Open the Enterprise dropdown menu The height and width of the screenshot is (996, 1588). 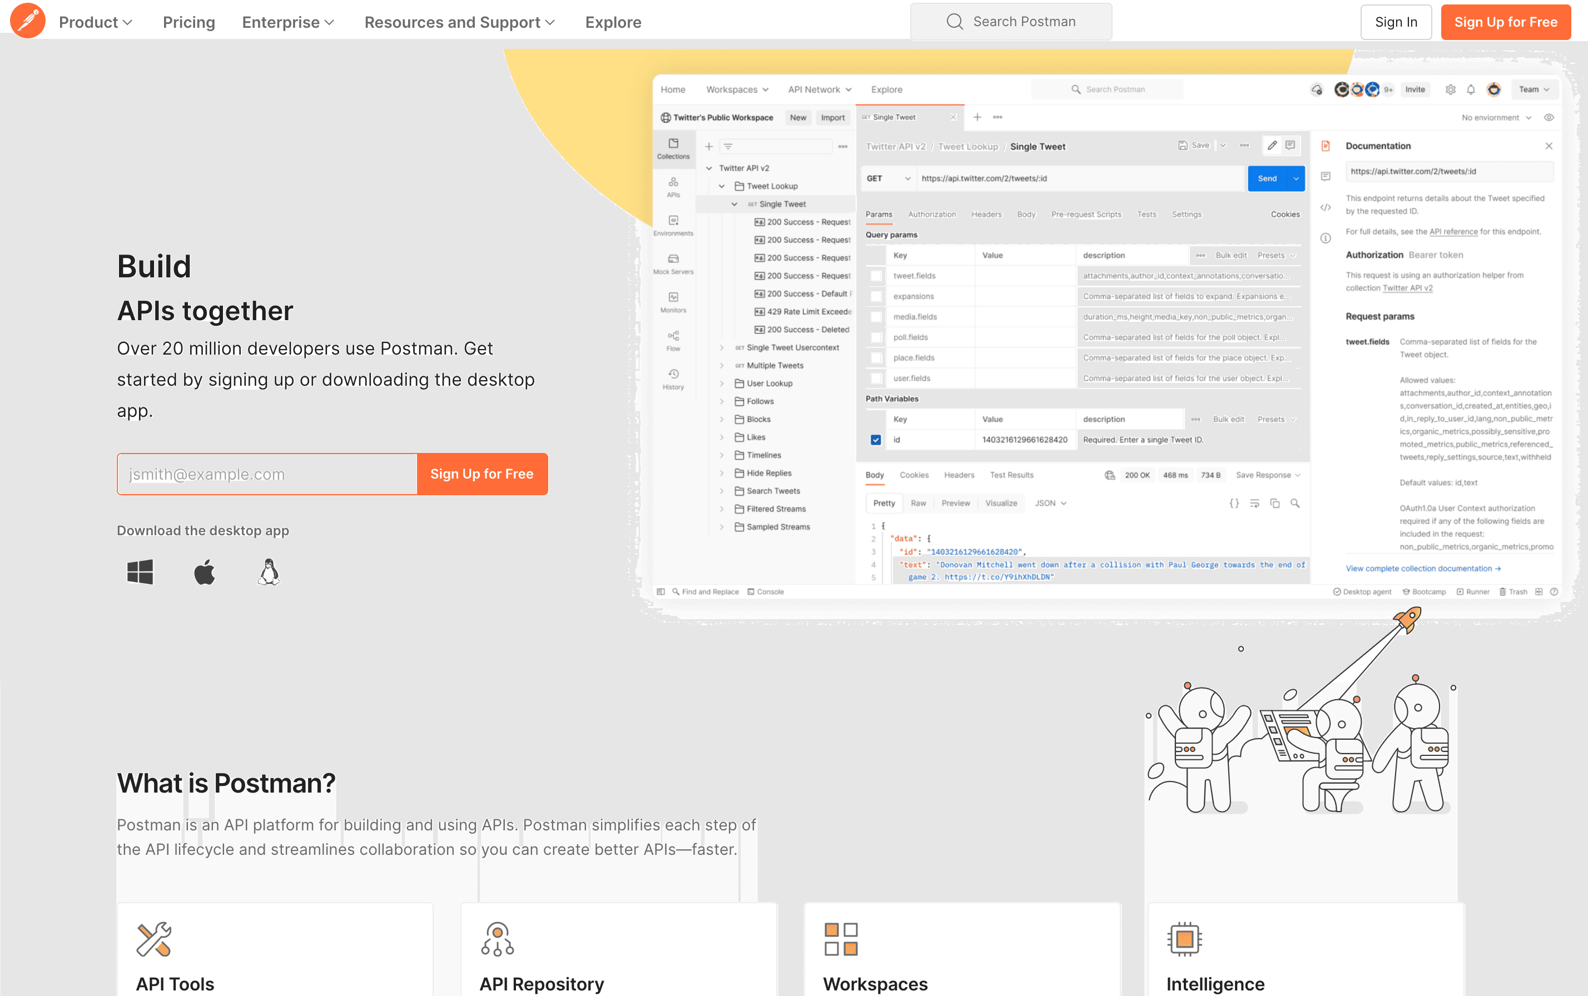(x=288, y=22)
